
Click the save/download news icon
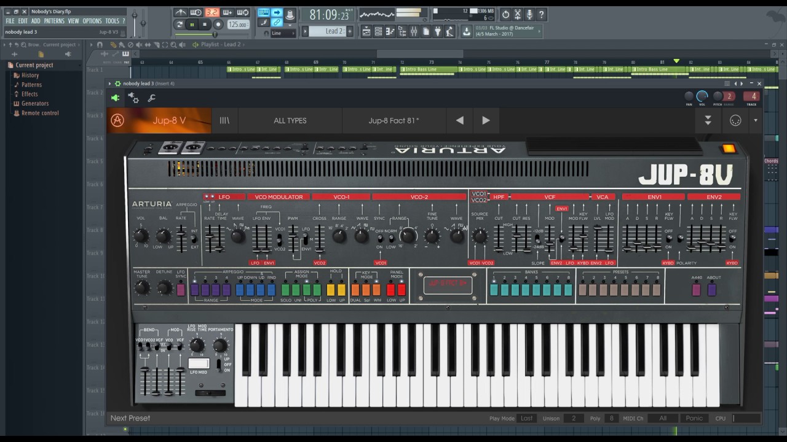(x=467, y=31)
